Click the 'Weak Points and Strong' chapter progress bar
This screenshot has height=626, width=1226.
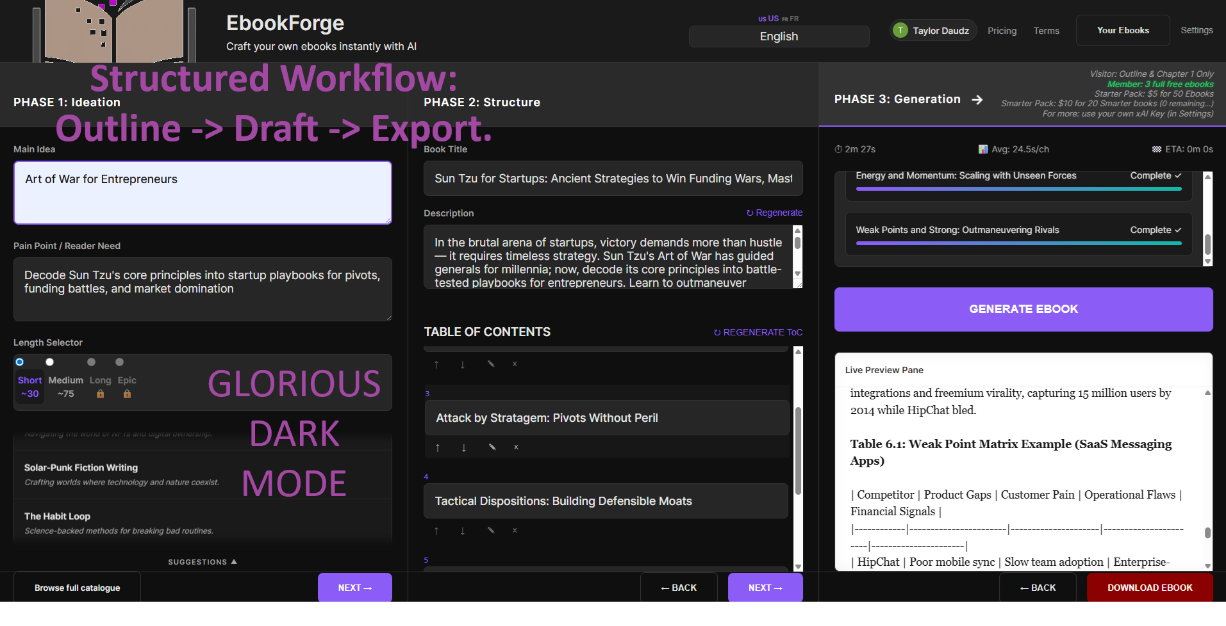(x=1018, y=243)
